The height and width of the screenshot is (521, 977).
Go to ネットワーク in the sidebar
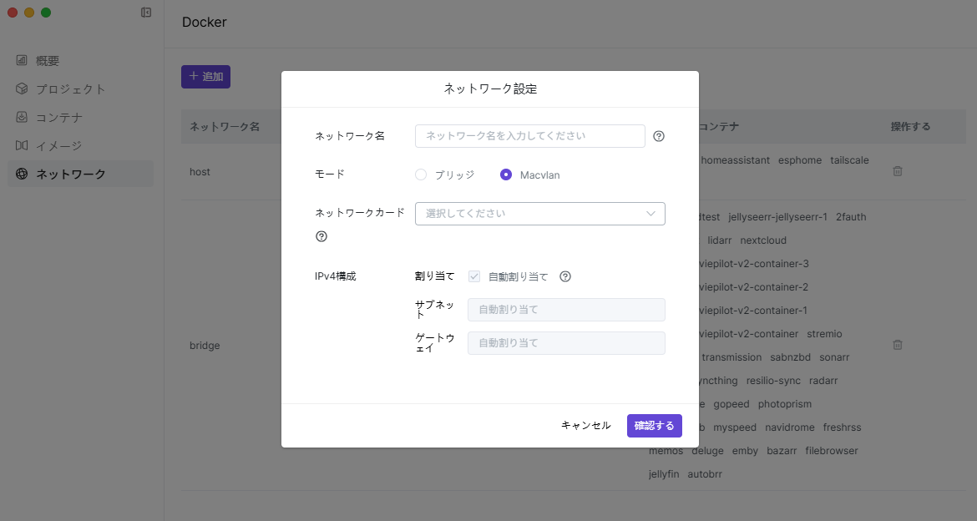pyautogui.click(x=70, y=175)
